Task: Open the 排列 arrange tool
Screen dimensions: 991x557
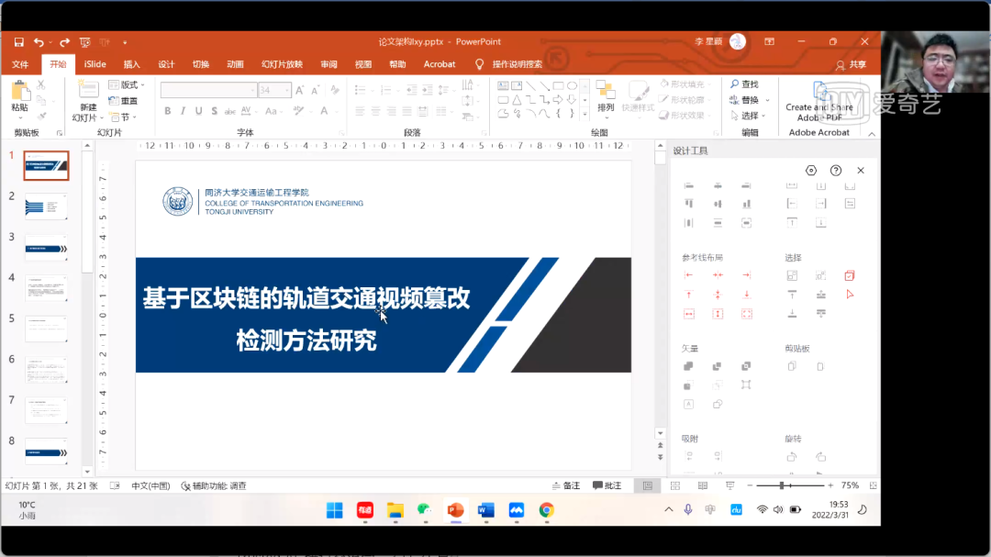Action: pyautogui.click(x=606, y=95)
